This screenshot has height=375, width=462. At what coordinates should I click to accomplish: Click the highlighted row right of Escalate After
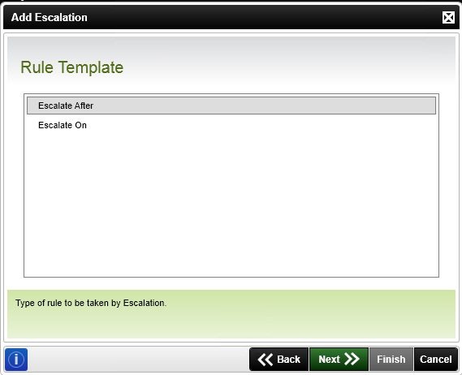pyautogui.click(x=266, y=106)
